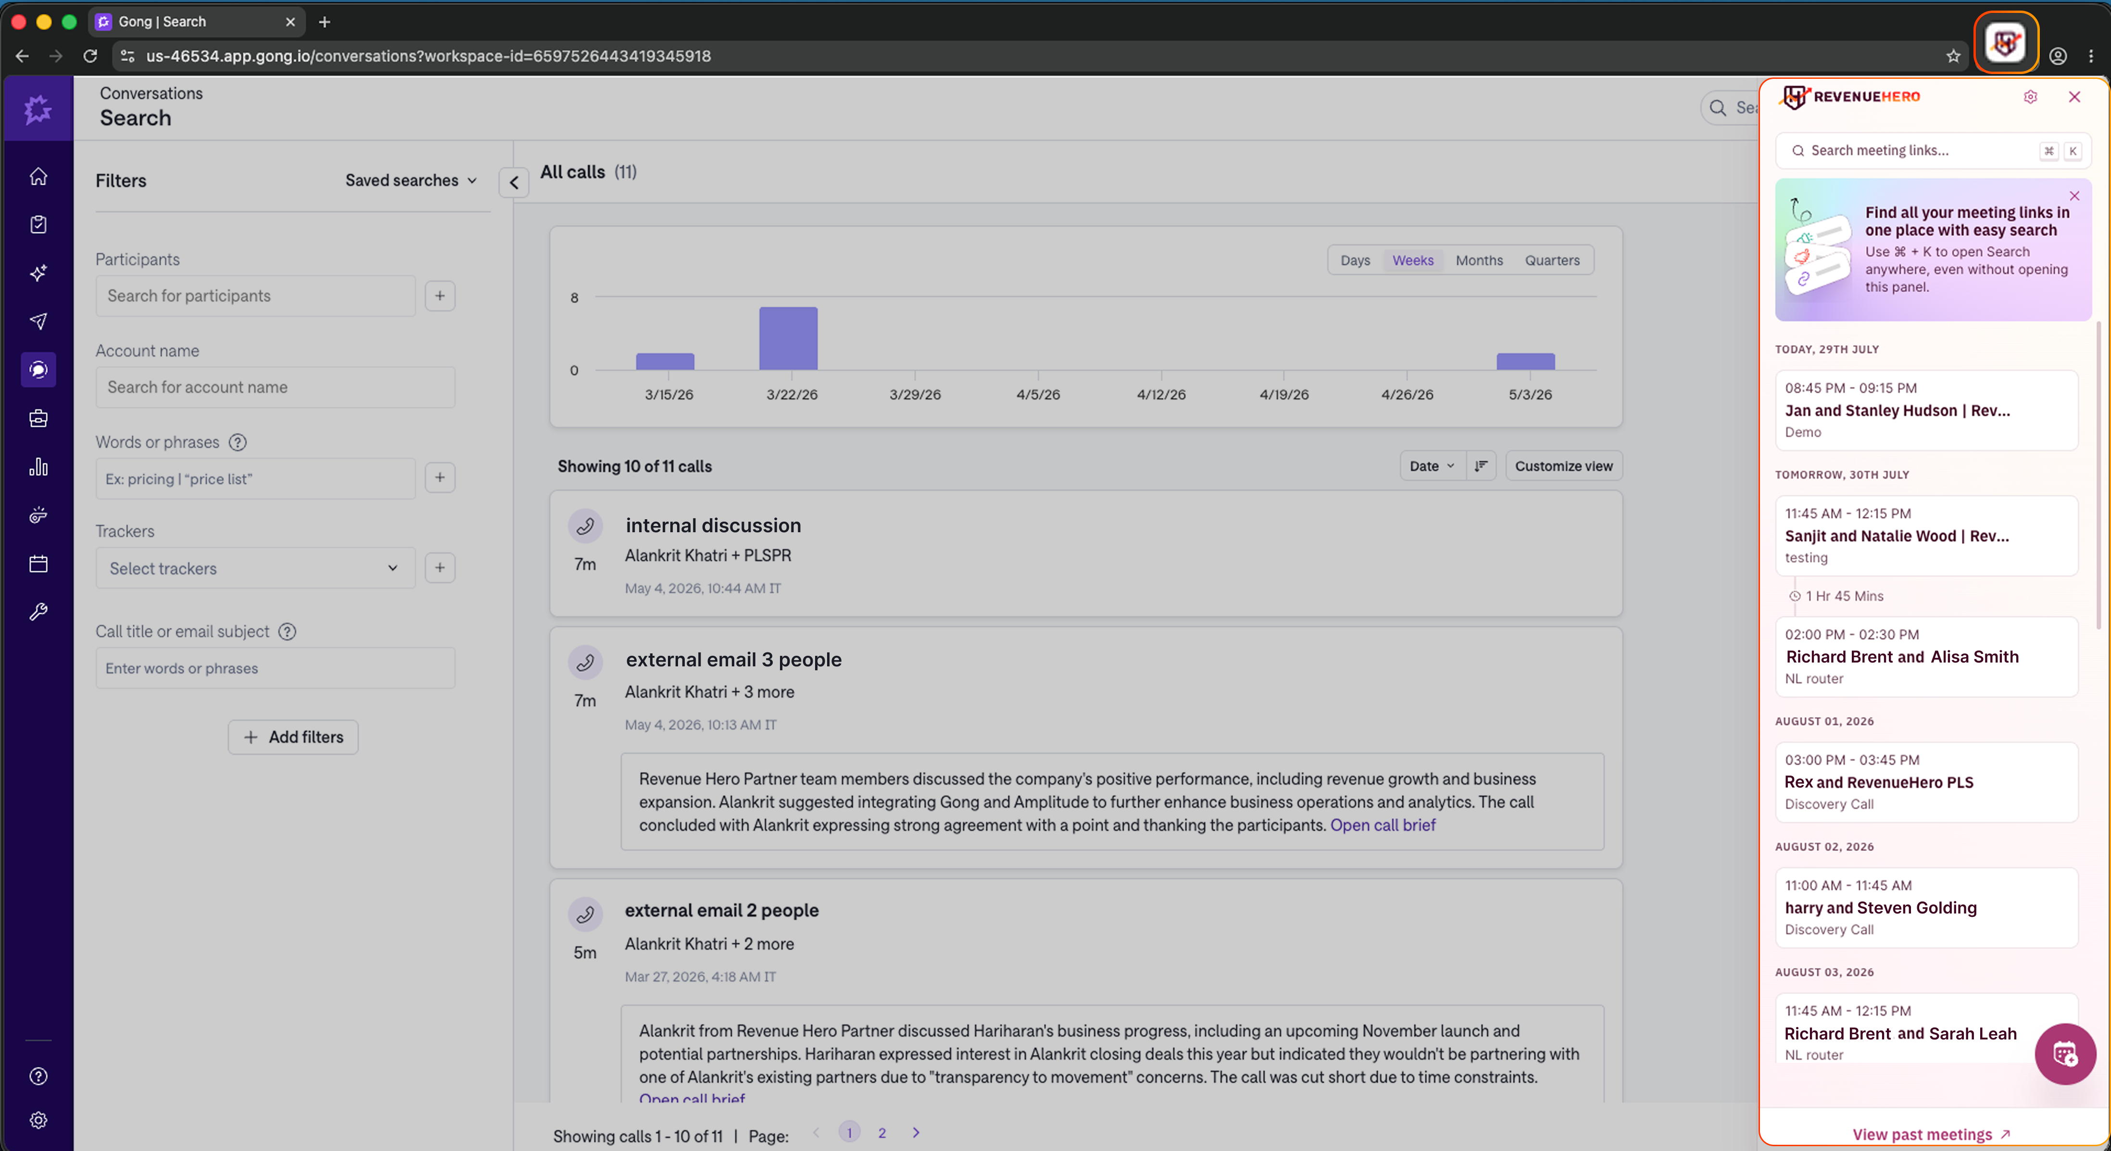This screenshot has height=1151, width=2111.
Task: Switch the chart to Days
Action: point(1355,261)
